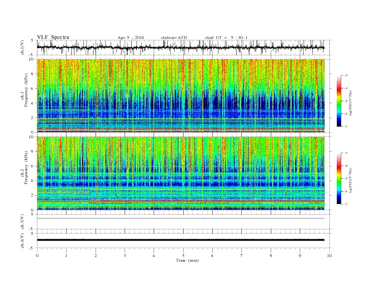This screenshot has height=287, width=371.
Task: Click the ch.1 colorbar "log(PSD)(V²/Hz)" label
Action: [350, 103]
